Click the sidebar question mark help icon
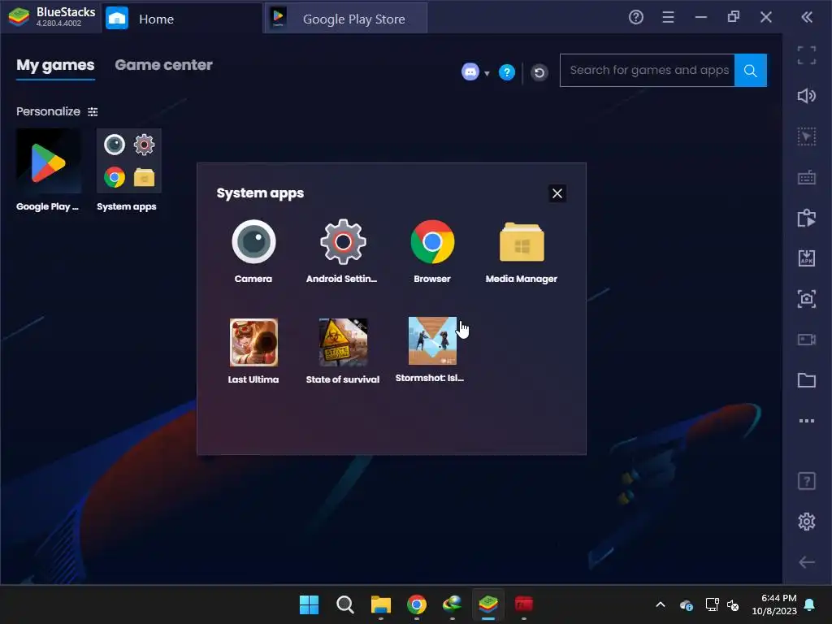 (x=807, y=481)
